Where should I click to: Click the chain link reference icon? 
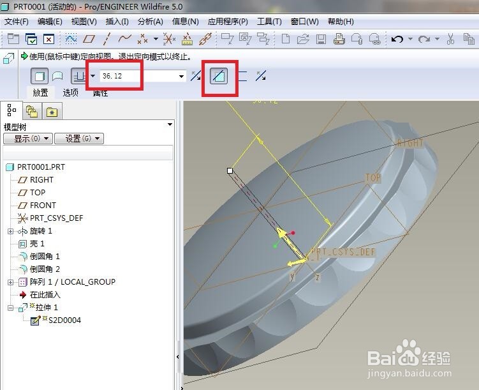pos(205,39)
